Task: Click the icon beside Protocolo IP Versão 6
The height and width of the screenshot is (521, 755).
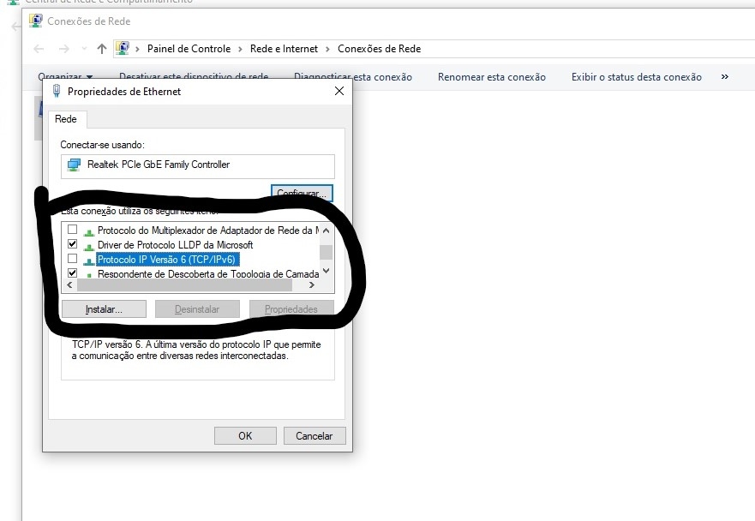Action: (x=88, y=260)
